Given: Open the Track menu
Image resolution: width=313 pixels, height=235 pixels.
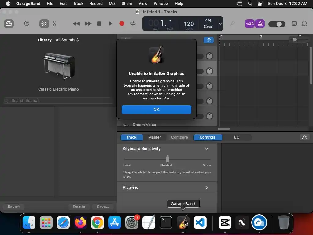Looking at the screenshot, I should 78,3.
